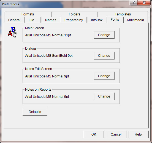The image size is (152, 143).
Task: Select the InfoBox tab
Action: (97, 20)
